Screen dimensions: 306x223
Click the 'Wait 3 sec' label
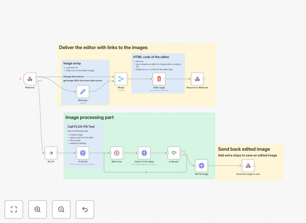click(117, 162)
